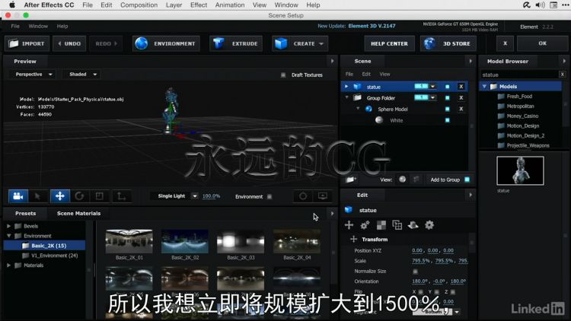
Task: Expand the Bevels preset folder
Action: coord(8,226)
